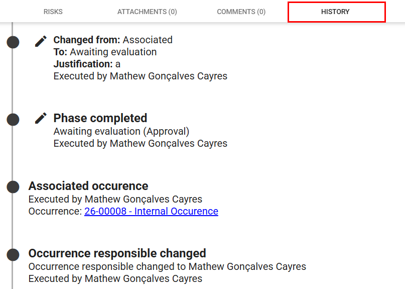Open the 26-00008 - Internal Occurence link

pyautogui.click(x=151, y=212)
